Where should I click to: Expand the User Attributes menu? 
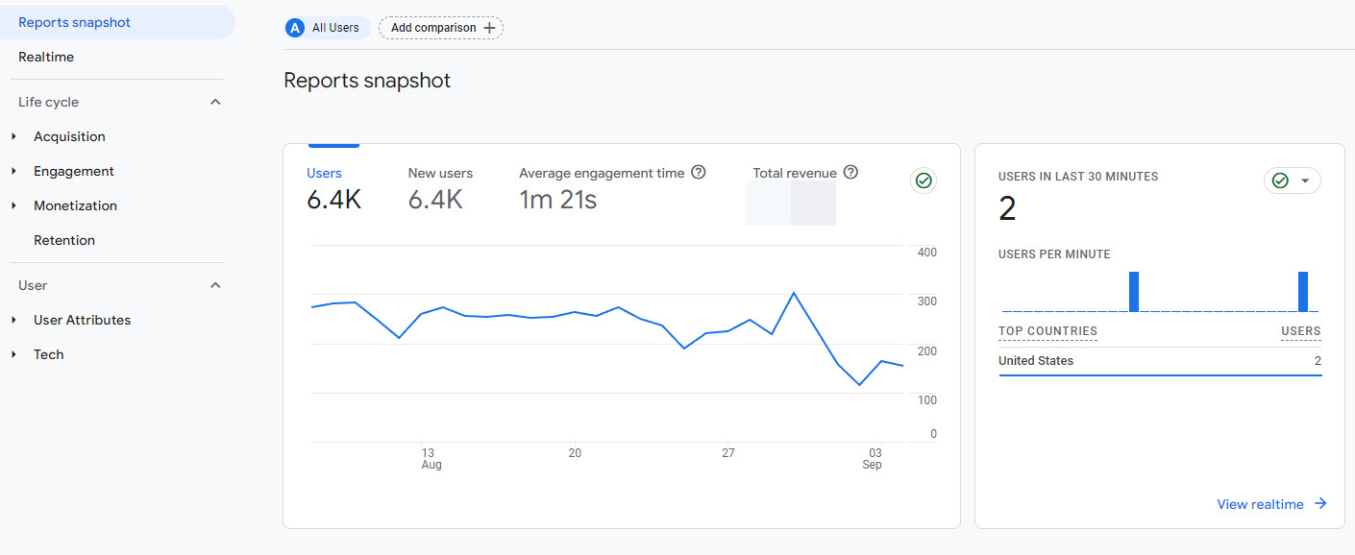pos(14,320)
